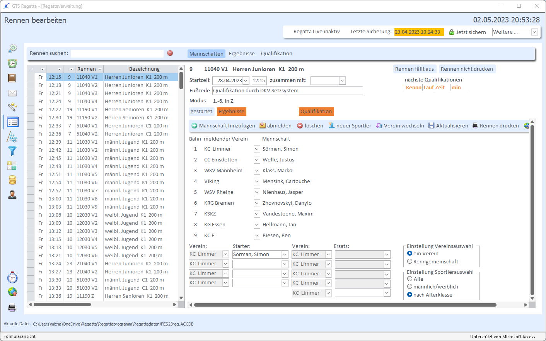
Task: Select race row '12030 V1' weibl. Jugend
Action: pos(102,215)
